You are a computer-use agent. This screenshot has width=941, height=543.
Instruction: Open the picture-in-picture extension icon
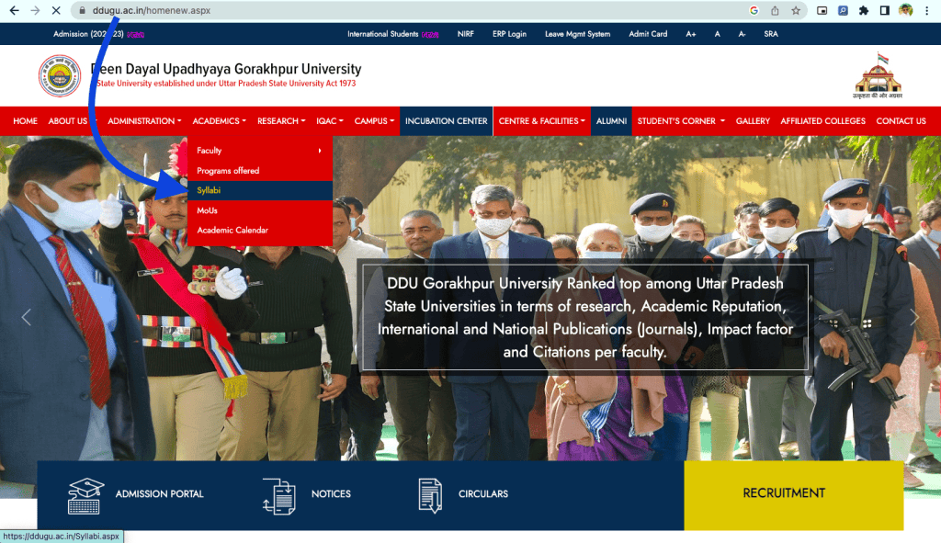[822, 10]
